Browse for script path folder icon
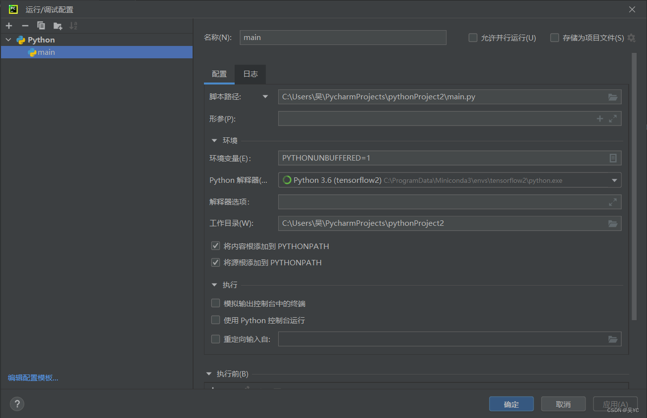This screenshot has height=418, width=647. click(613, 97)
